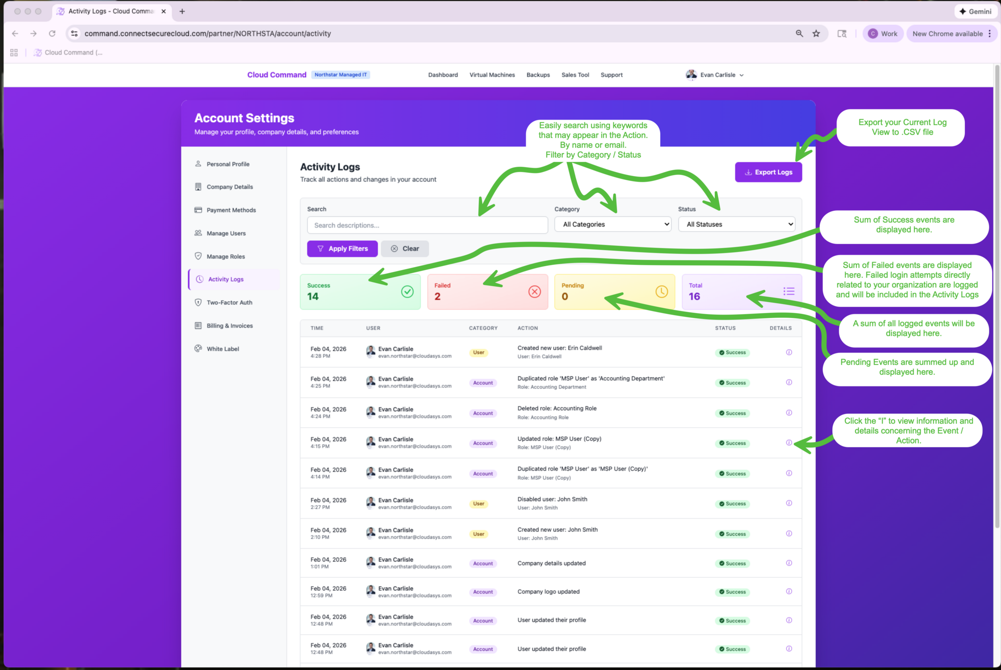Switch to the Backups section

538,74
